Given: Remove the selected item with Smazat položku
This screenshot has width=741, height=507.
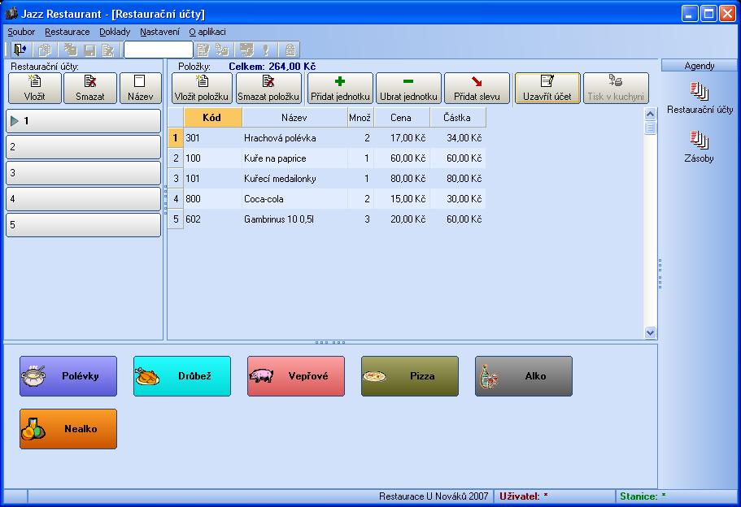Looking at the screenshot, I should 268,89.
